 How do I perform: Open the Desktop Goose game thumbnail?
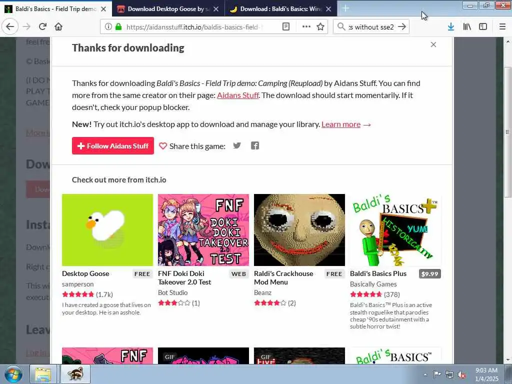point(107,230)
